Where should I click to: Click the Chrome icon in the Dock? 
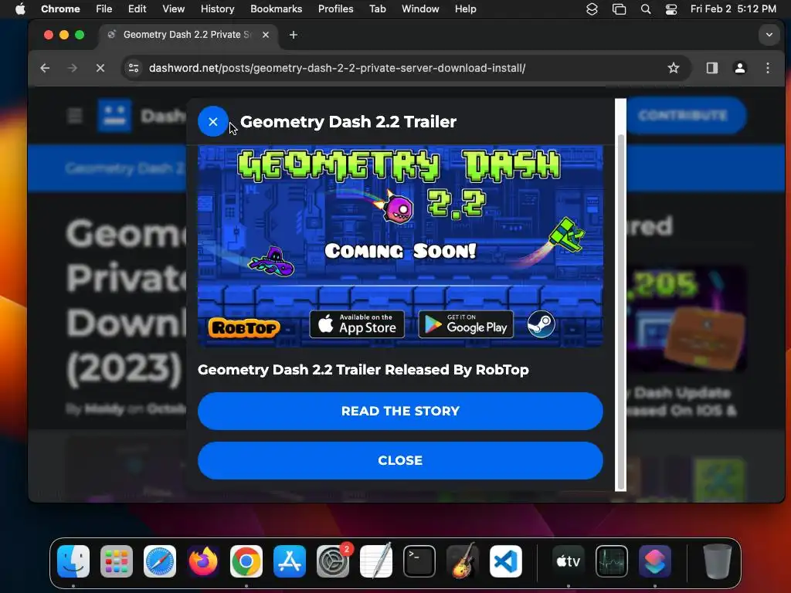pyautogui.click(x=246, y=561)
